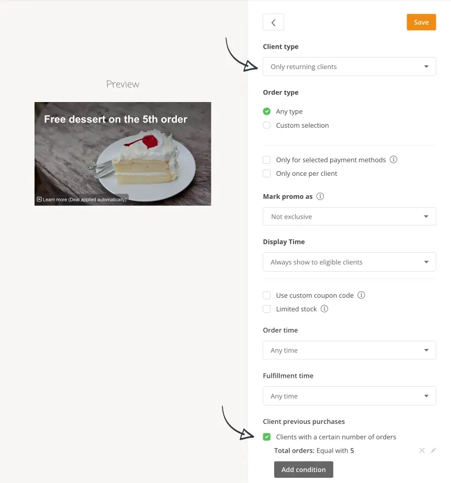Open info icon beside payment methods option
The width and height of the screenshot is (451, 483).
click(393, 160)
